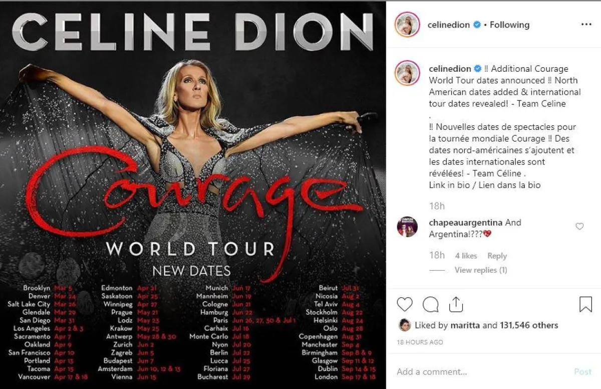
Task: Submit comment using the Post button
Action: tap(583, 371)
